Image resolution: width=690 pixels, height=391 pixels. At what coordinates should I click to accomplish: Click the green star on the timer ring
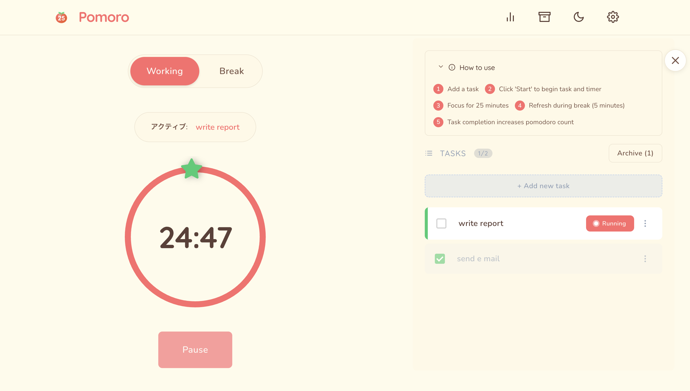coord(191,169)
